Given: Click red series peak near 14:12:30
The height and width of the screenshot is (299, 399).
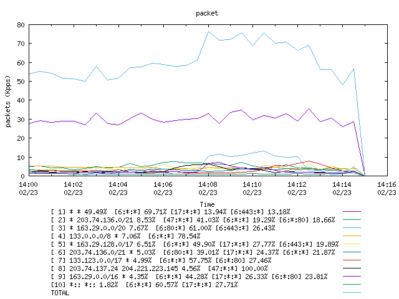Looking at the screenshot, I should 309,161.
